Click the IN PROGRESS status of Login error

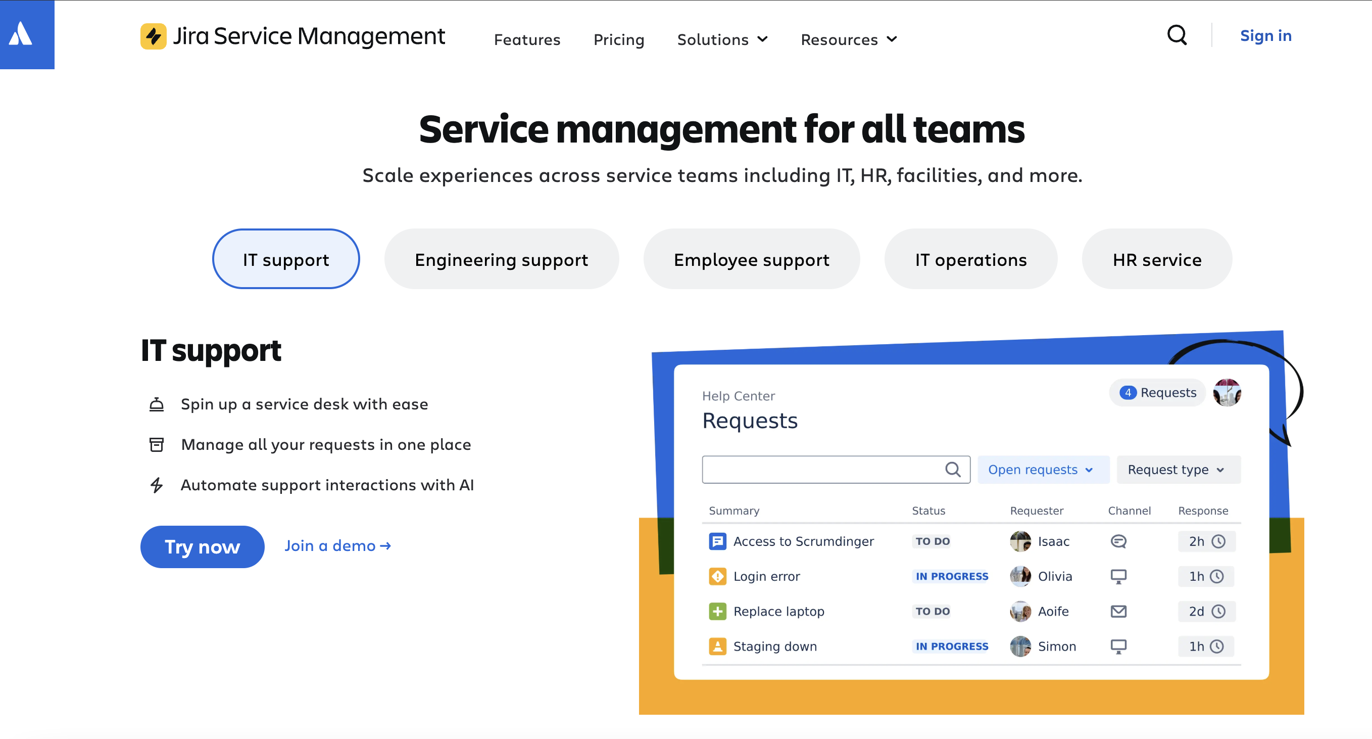(x=951, y=577)
